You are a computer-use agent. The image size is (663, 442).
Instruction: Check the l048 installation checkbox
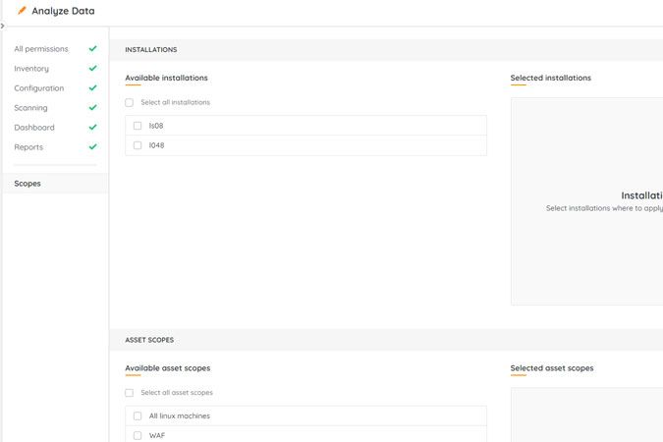coord(138,145)
